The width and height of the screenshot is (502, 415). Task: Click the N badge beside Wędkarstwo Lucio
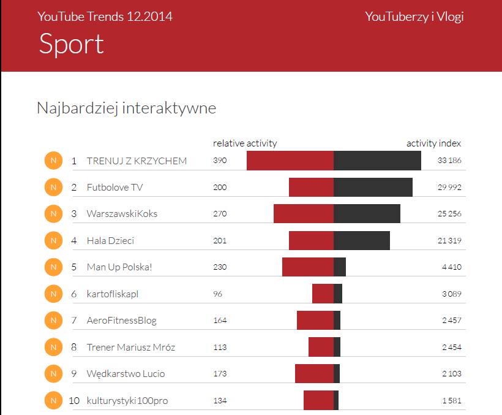[x=54, y=374]
